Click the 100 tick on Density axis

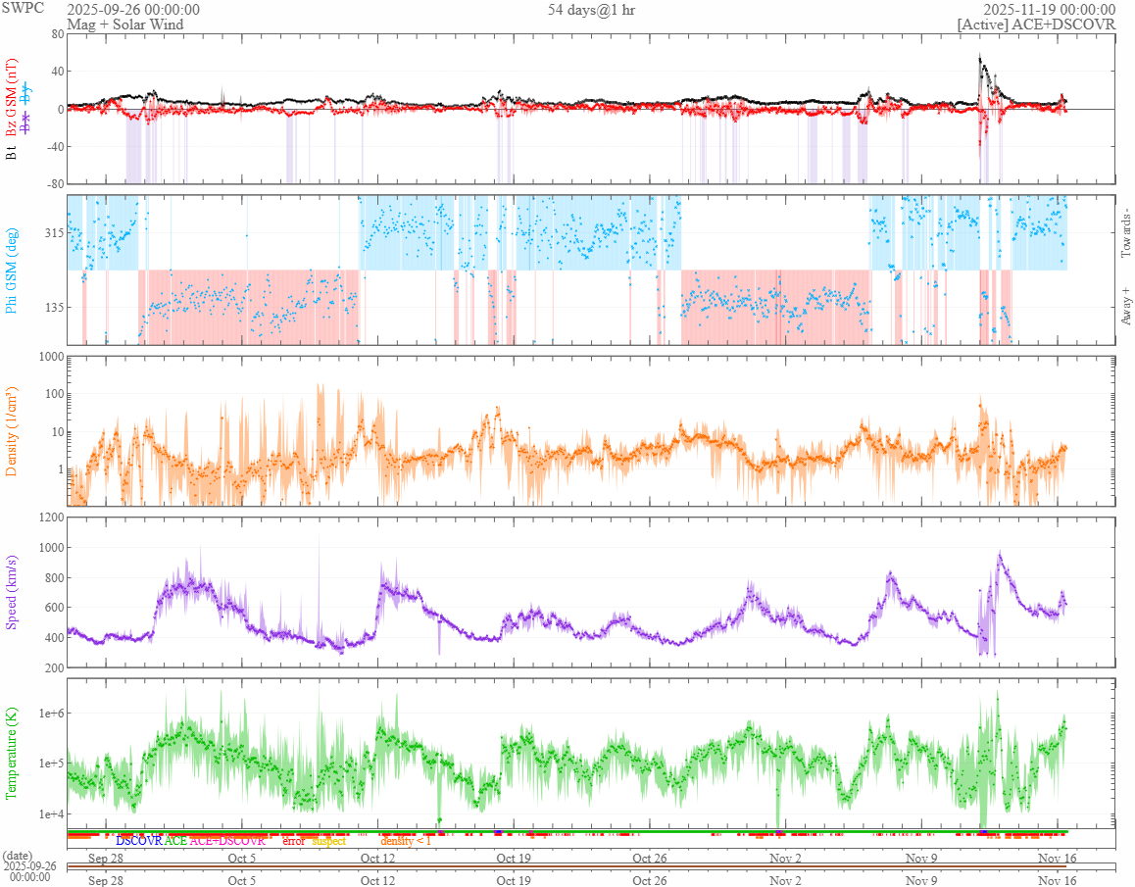coord(54,394)
